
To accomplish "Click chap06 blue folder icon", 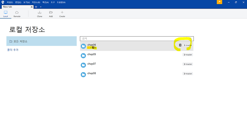I will (83, 46).
